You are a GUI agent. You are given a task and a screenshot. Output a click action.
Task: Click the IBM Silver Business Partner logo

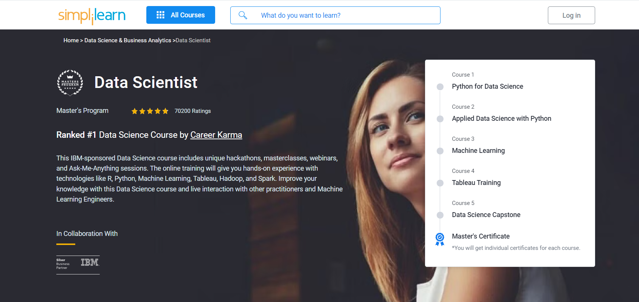click(78, 264)
